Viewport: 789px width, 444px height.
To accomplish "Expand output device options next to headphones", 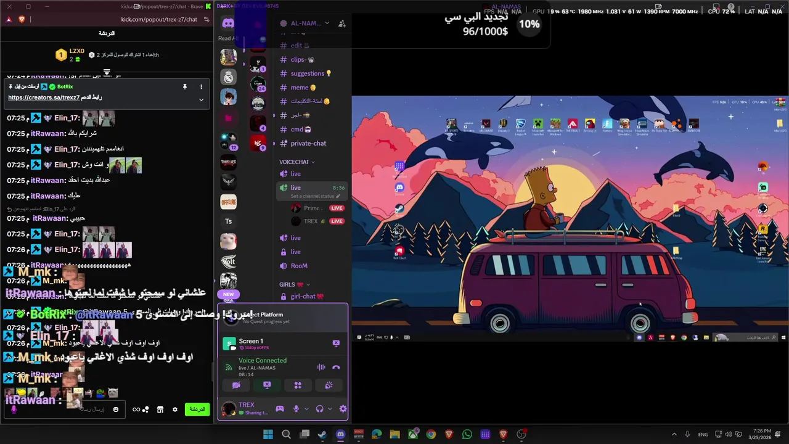I will [330, 408].
